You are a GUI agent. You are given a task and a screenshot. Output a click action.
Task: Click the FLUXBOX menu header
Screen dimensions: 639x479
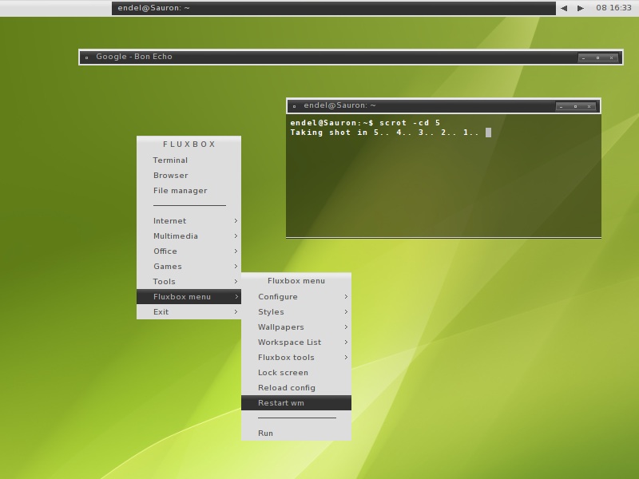coord(189,144)
